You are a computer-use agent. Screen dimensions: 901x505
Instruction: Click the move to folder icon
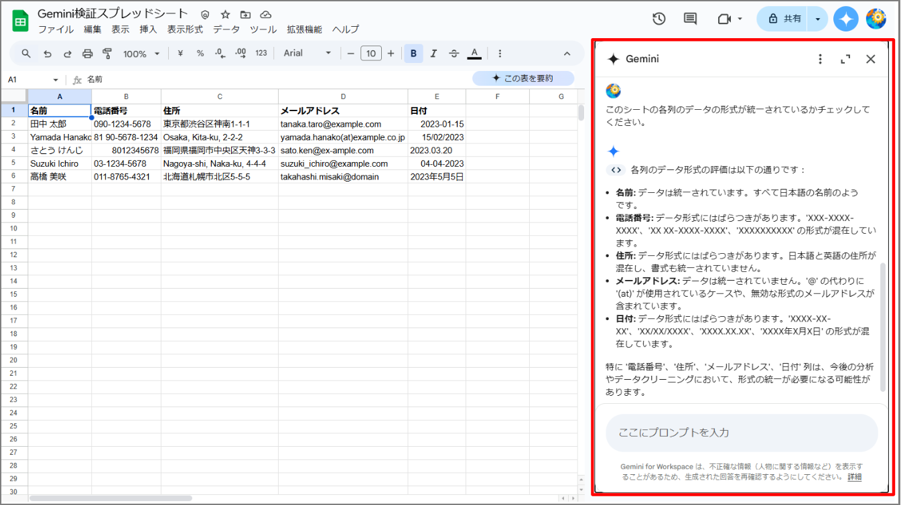[x=245, y=14]
